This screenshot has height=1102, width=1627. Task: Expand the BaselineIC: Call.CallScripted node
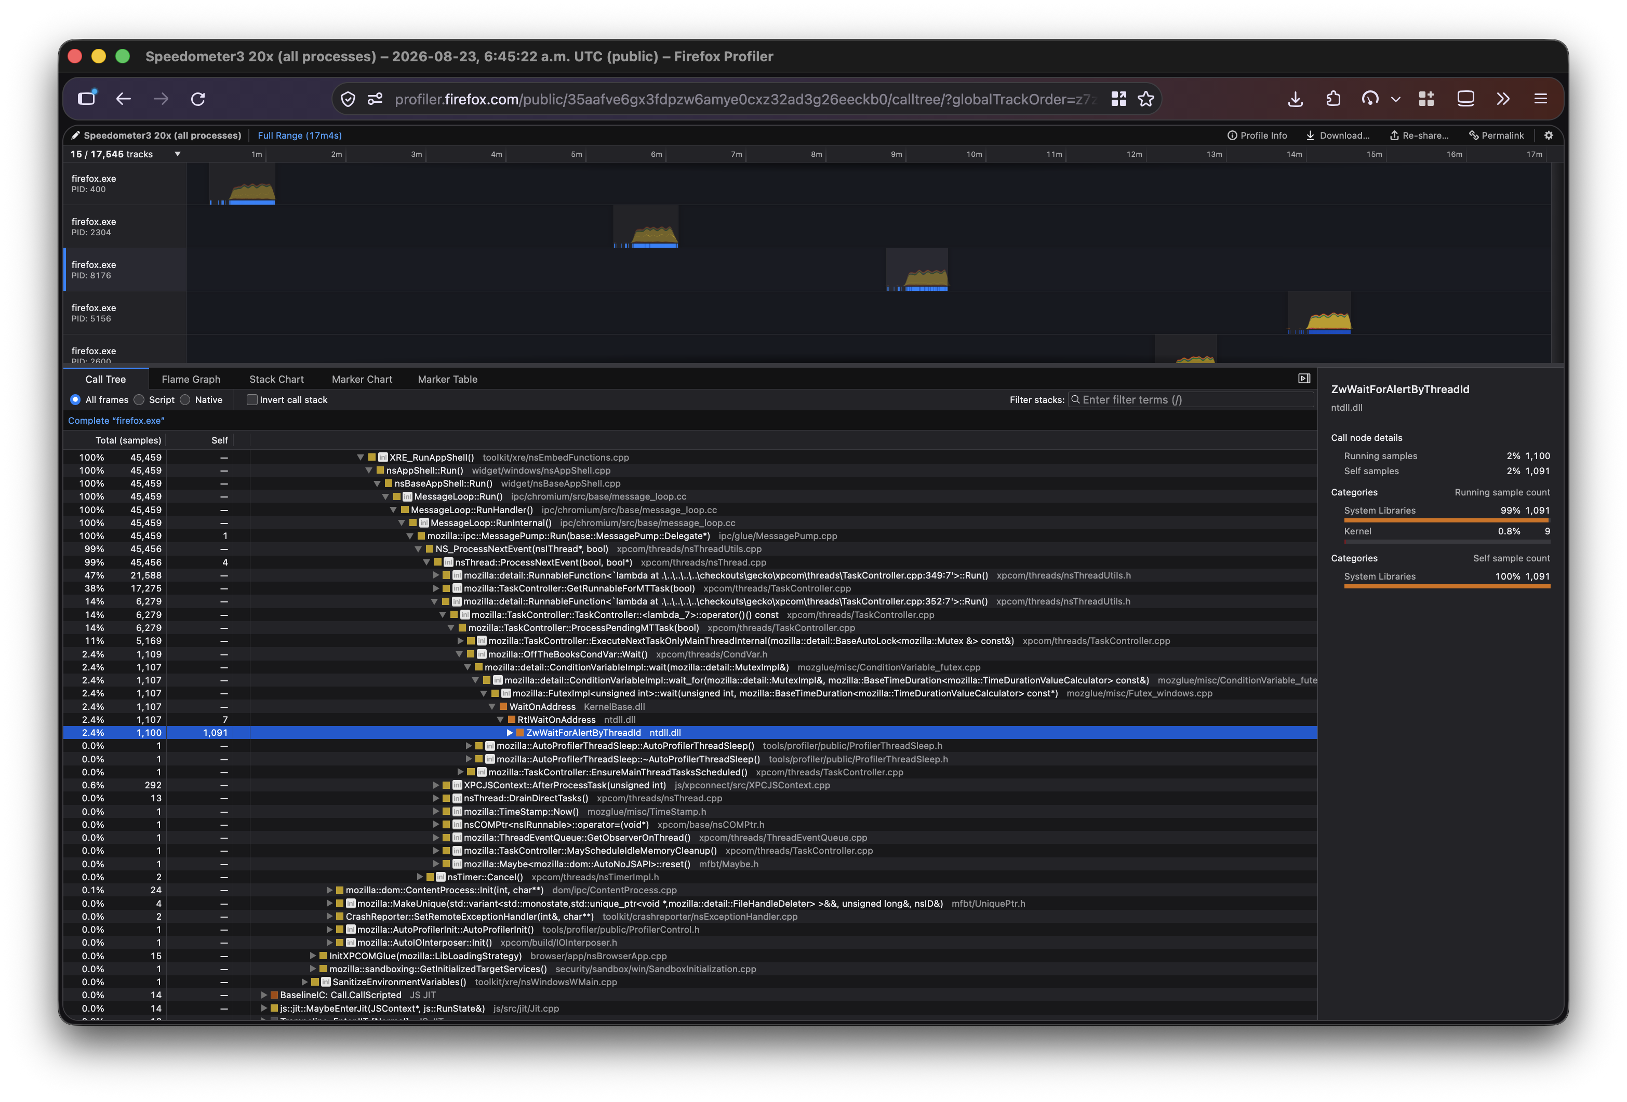coord(264,995)
